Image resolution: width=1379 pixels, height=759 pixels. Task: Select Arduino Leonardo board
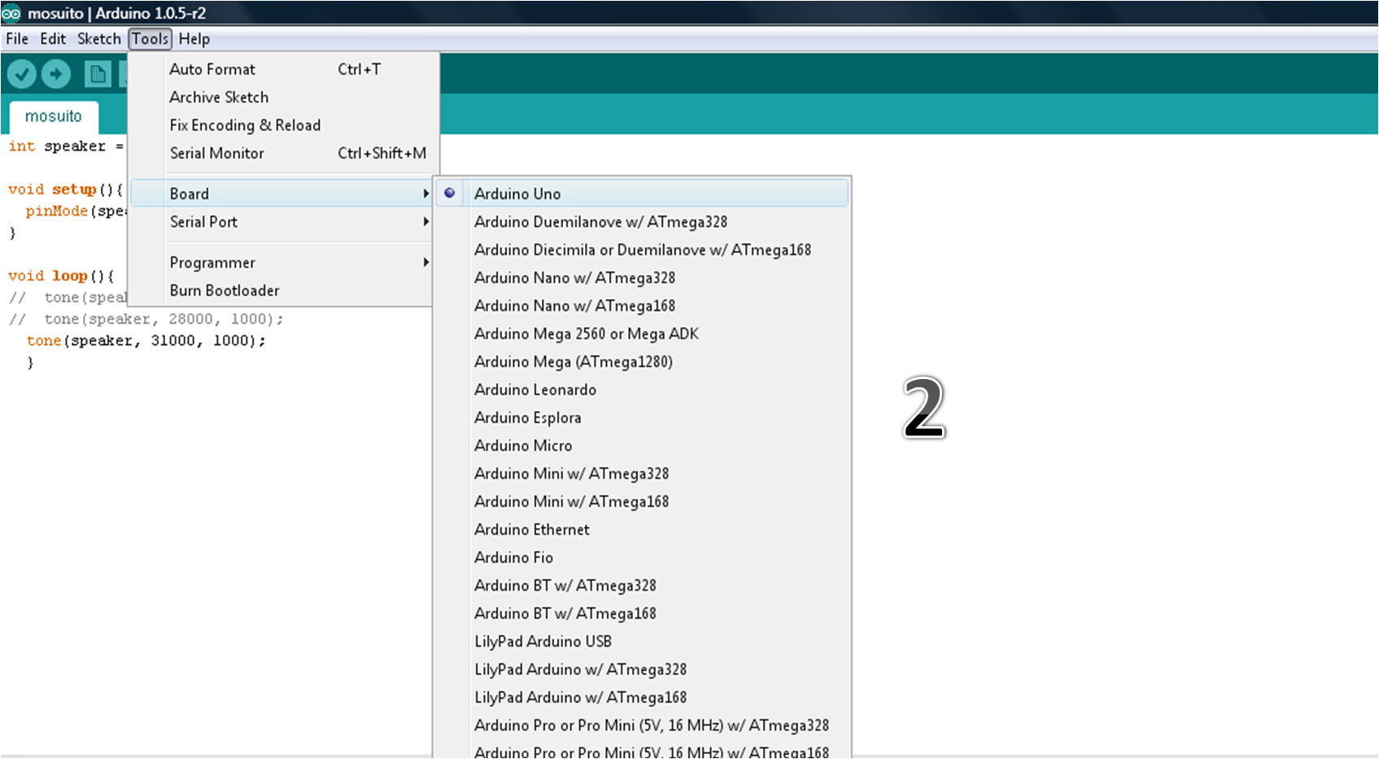point(643,390)
